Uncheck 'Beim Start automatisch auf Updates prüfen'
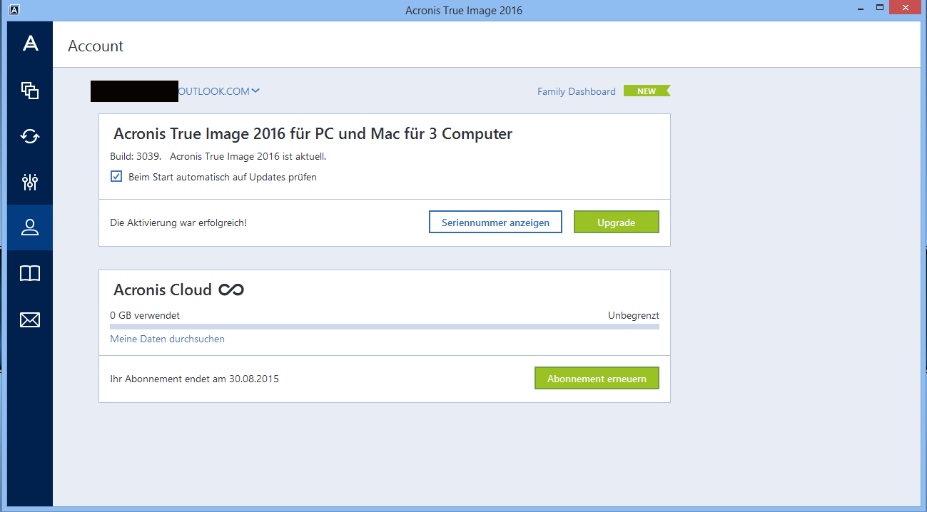927x512 pixels. [x=116, y=177]
